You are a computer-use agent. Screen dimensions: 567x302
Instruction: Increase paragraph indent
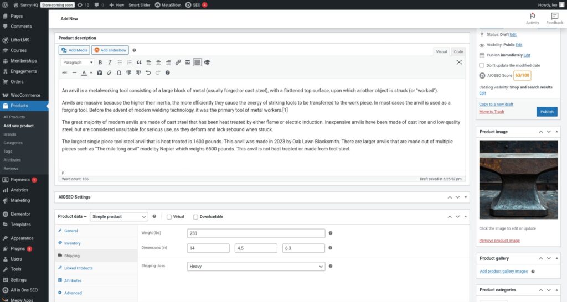click(x=138, y=72)
